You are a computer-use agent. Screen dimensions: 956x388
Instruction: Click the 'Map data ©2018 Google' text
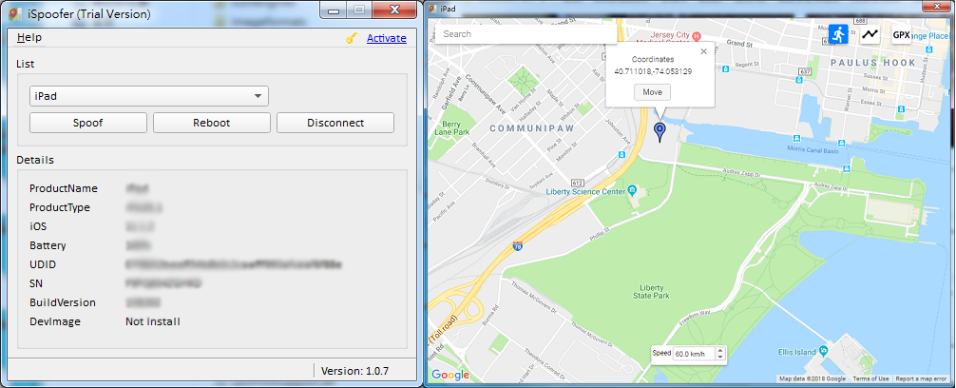813,378
